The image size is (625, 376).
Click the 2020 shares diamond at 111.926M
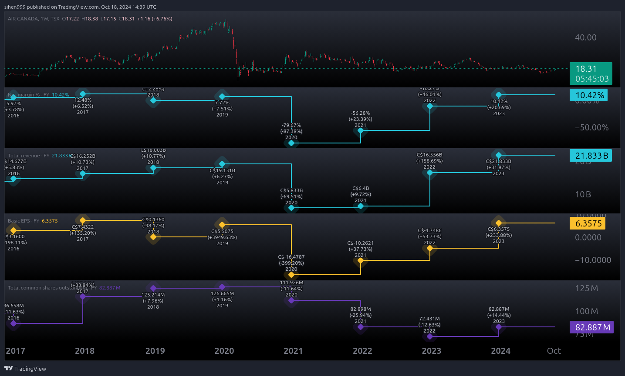(291, 300)
